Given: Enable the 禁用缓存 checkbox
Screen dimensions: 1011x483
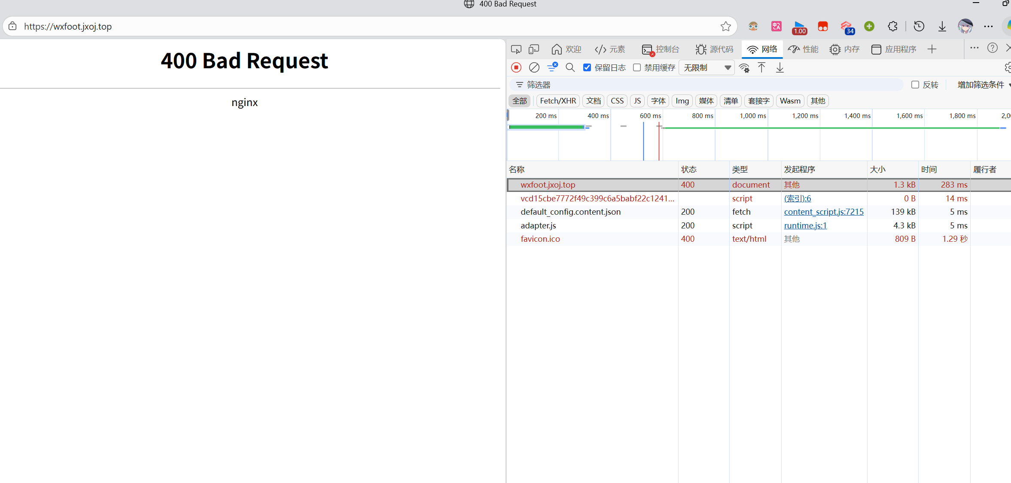Looking at the screenshot, I should tap(637, 67).
